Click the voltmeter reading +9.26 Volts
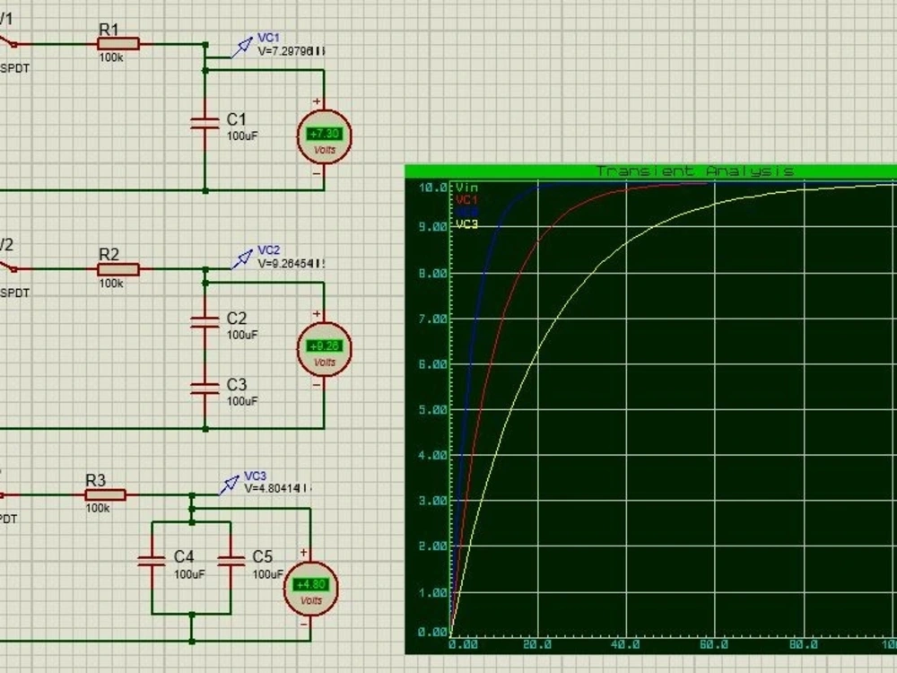Viewport: 897px width, 673px height. (x=325, y=348)
